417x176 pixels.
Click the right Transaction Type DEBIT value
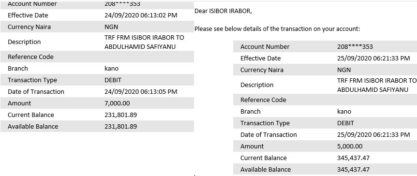pos(345,123)
